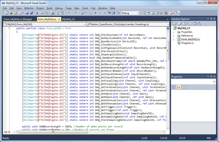Click the DAQ_OpenDevice declaration line
Viewport: 219px width, 142px height.
[x=79, y=42]
